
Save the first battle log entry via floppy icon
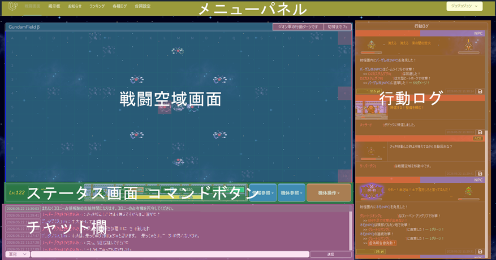[x=480, y=91]
